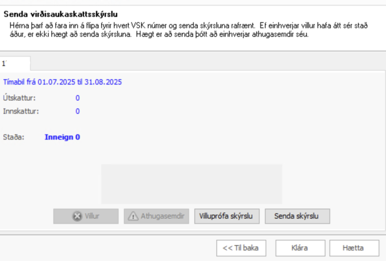Image resolution: width=386 pixels, height=261 pixels.
Task: Send the report with Senda skýrslu
Action: (297, 216)
